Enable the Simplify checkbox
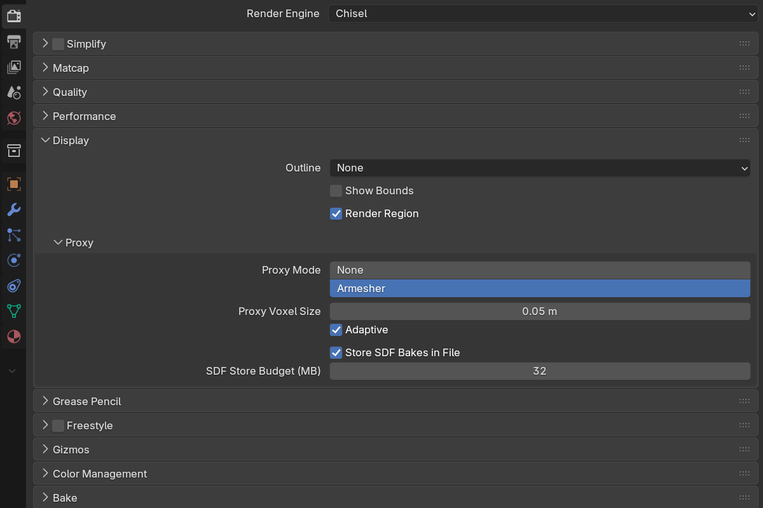763x508 pixels. 58,44
